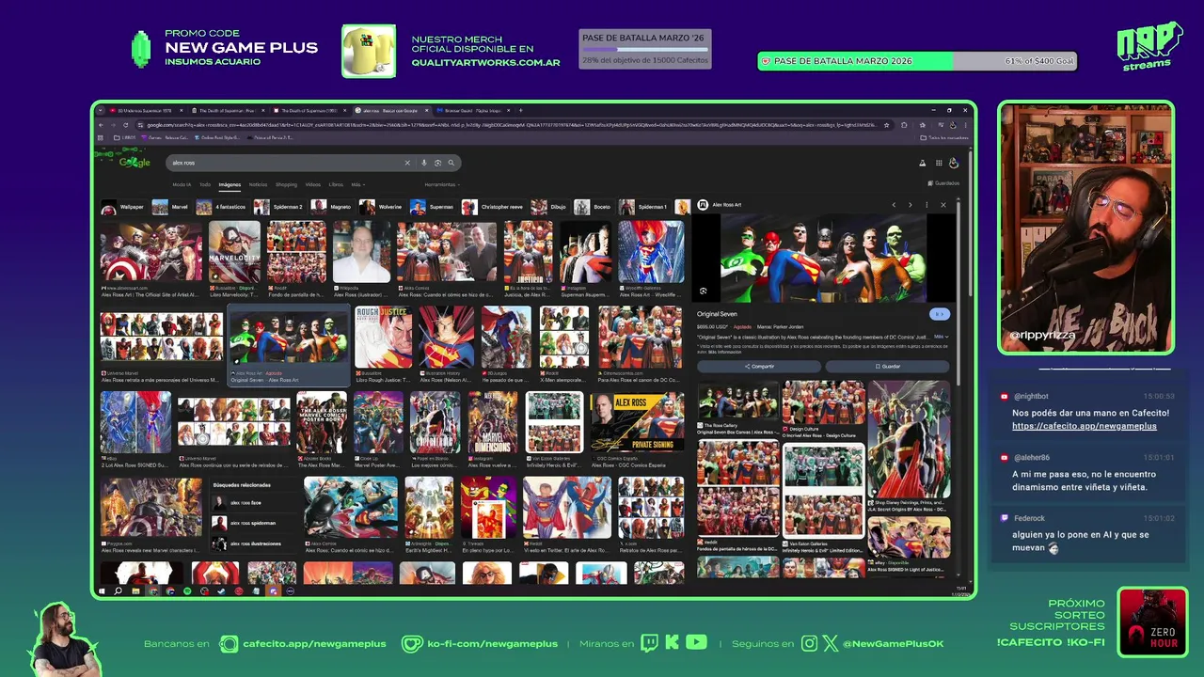Screen dimensions: 1204x677
Task: Open related search alex ross ilustraciones
Action: click(x=252, y=543)
